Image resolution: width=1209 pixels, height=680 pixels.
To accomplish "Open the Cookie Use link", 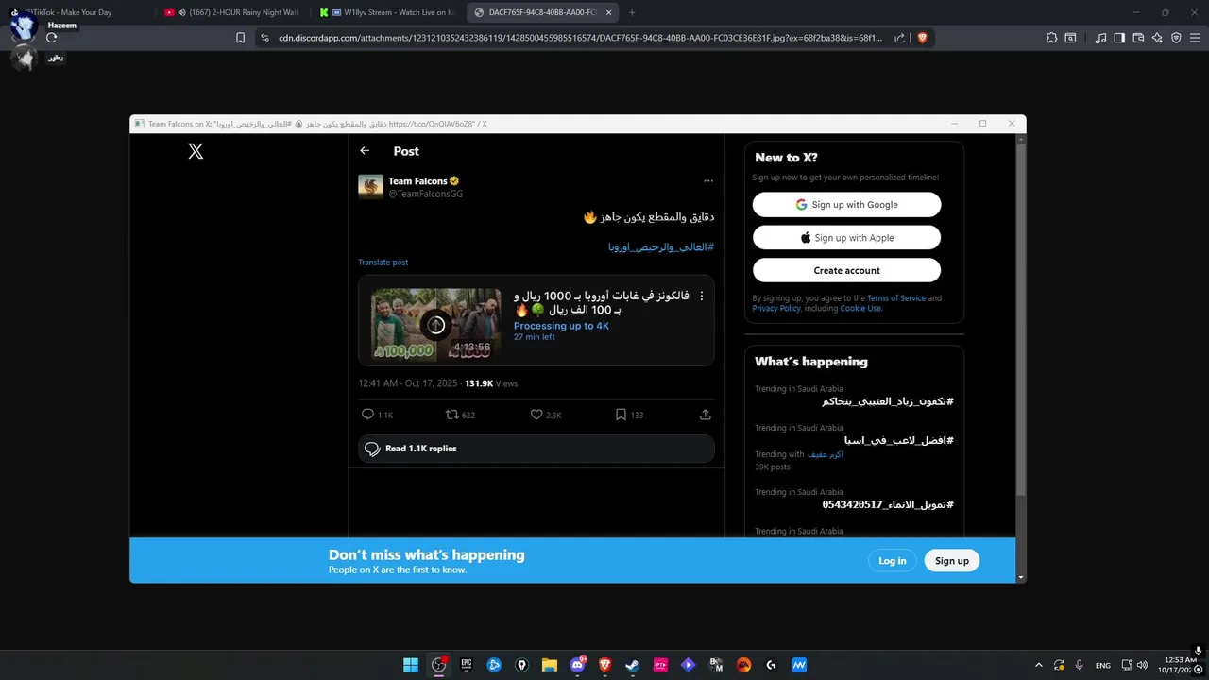I will click(860, 308).
